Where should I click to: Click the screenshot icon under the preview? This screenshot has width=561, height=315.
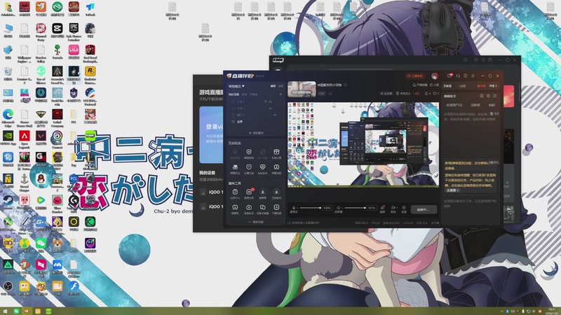click(382, 208)
